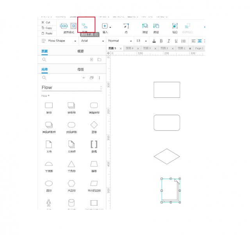Toggle italic formatting
Screen dimensions: 250x235
(x=169, y=41)
